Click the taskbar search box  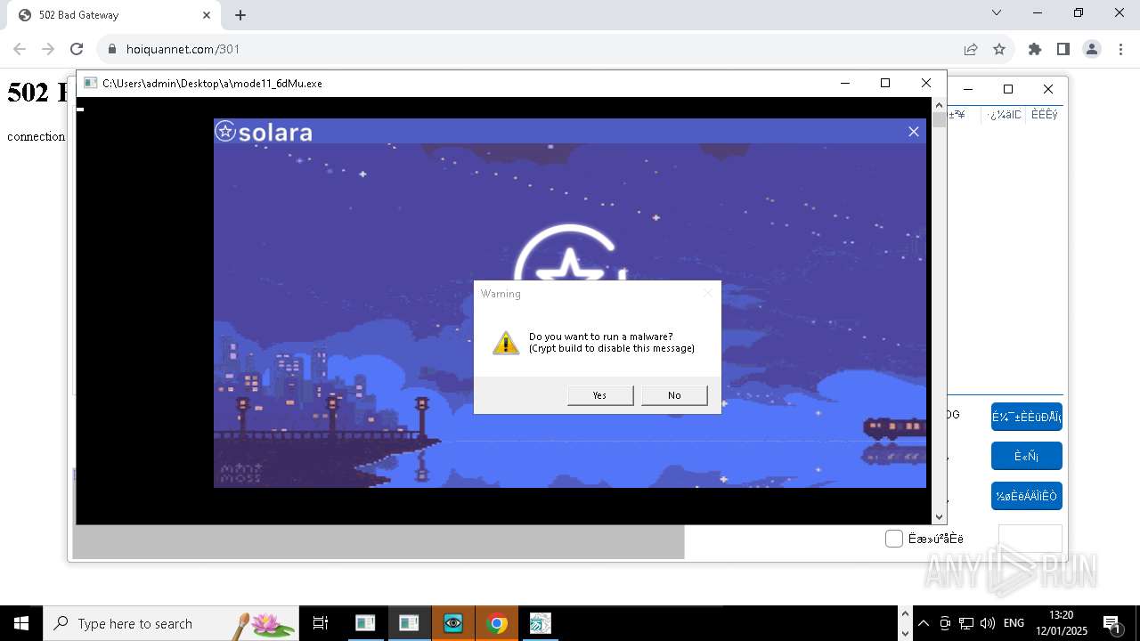click(x=171, y=623)
